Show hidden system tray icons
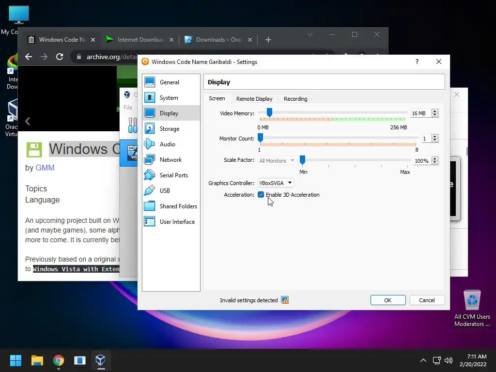The width and height of the screenshot is (496, 372). pyautogui.click(x=423, y=360)
